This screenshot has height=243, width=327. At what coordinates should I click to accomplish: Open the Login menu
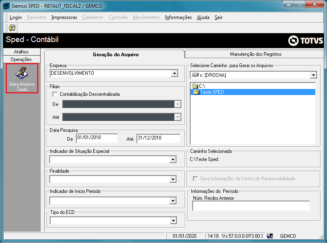coord(16,17)
